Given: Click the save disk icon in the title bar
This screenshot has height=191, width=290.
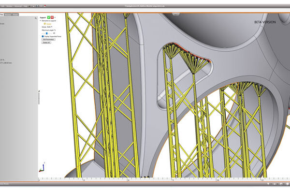Looking at the screenshot, I should 37,6.
